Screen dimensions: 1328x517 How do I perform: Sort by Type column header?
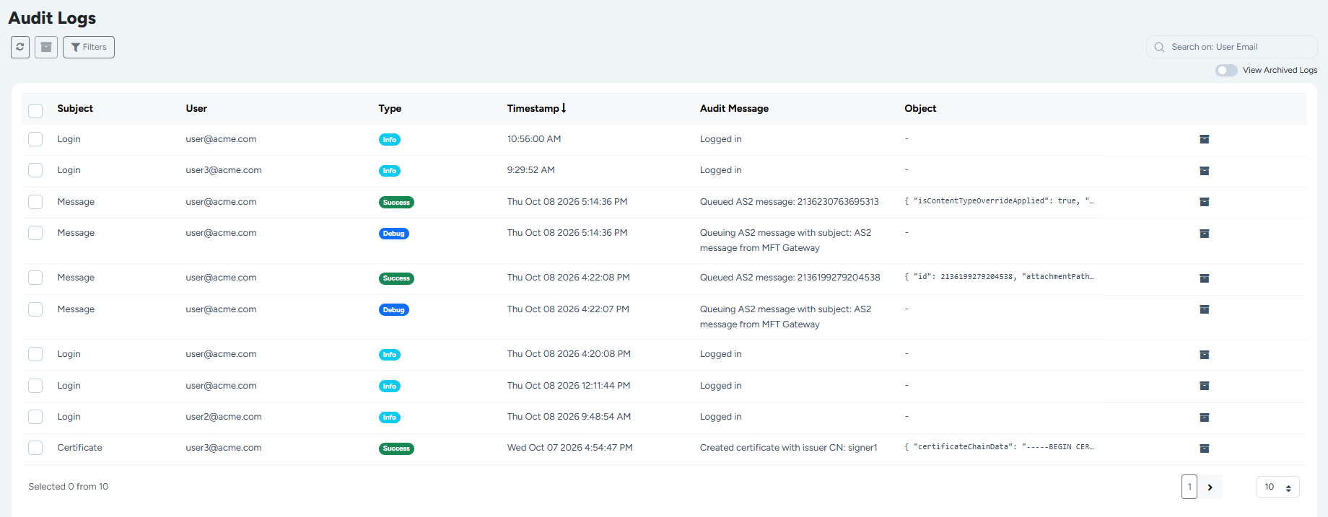[390, 108]
